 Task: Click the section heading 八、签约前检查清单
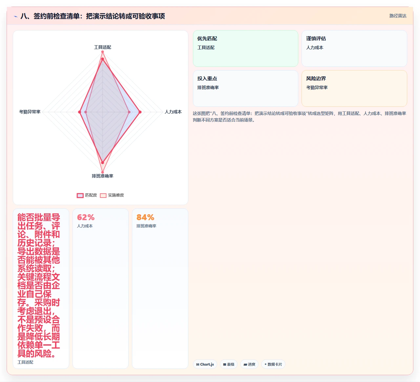click(93, 16)
